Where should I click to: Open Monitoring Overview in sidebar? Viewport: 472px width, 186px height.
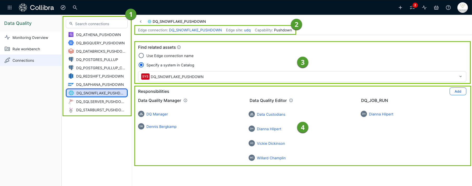pyautogui.click(x=31, y=38)
